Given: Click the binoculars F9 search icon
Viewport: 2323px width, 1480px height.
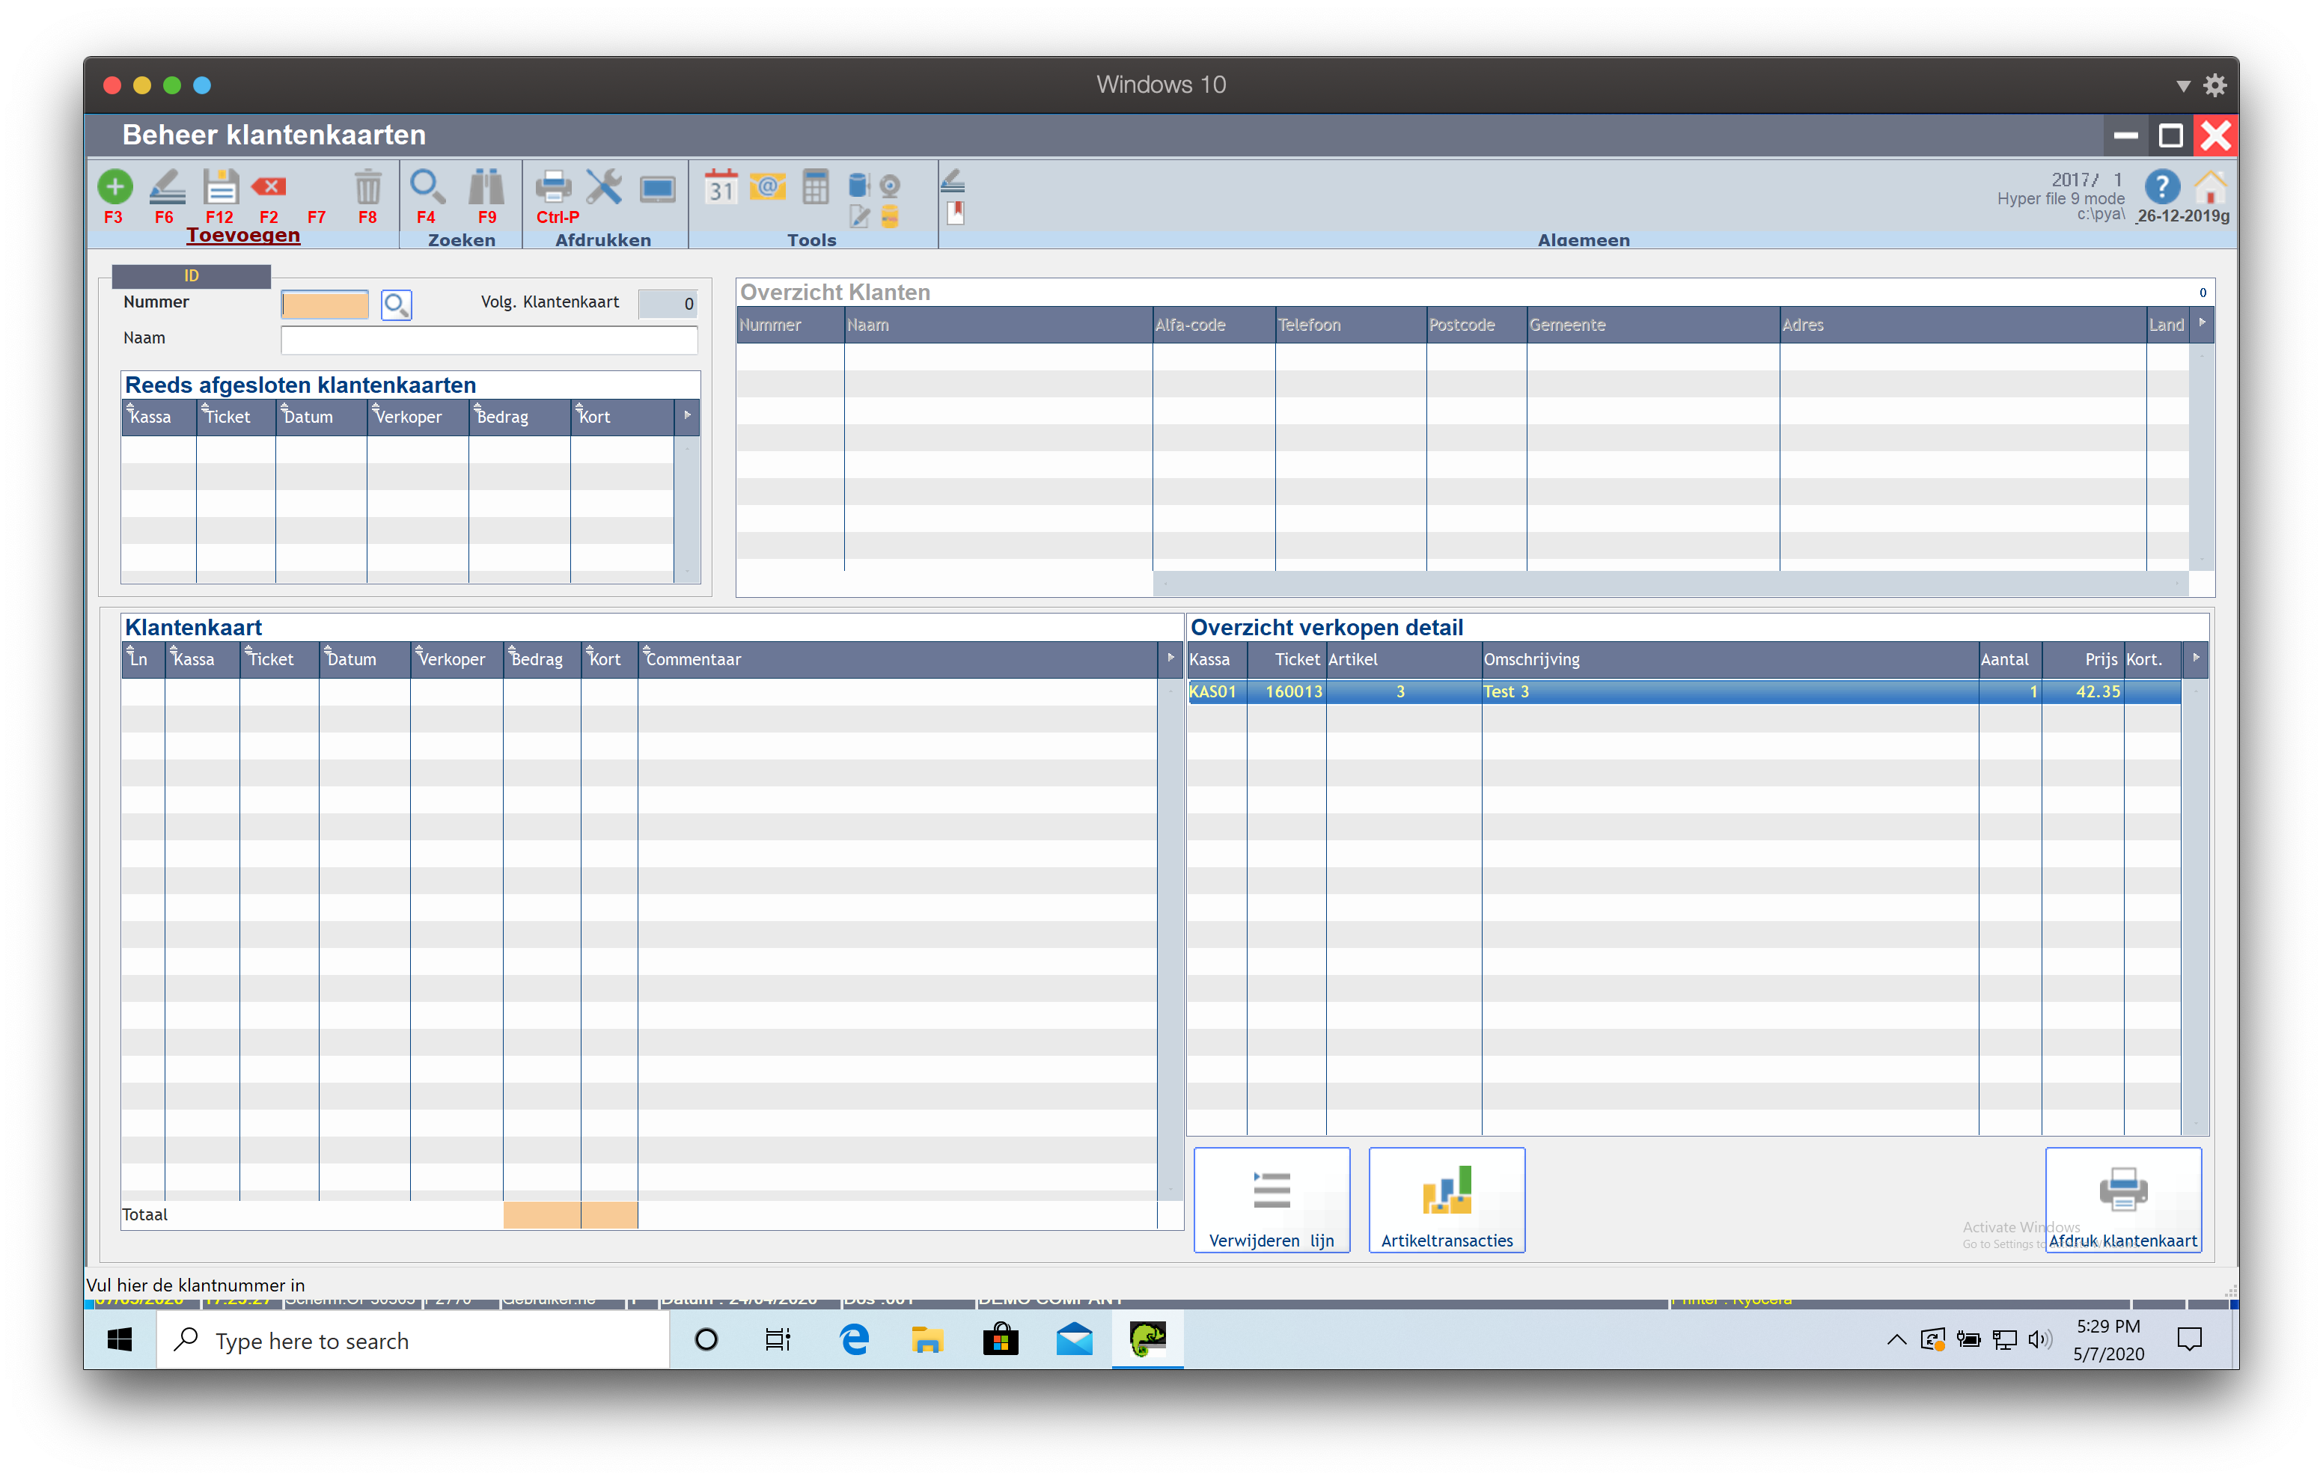Looking at the screenshot, I should pyautogui.click(x=486, y=187).
